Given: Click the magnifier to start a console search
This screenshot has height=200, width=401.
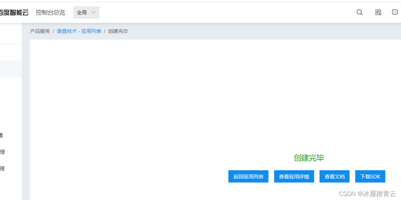Looking at the screenshot, I should pyautogui.click(x=359, y=12).
